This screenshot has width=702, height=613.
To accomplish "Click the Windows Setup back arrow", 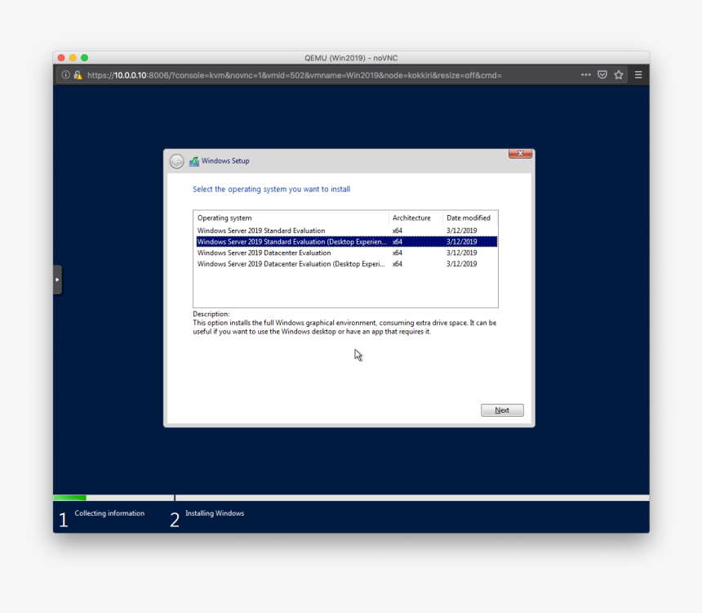I will tap(177, 161).
